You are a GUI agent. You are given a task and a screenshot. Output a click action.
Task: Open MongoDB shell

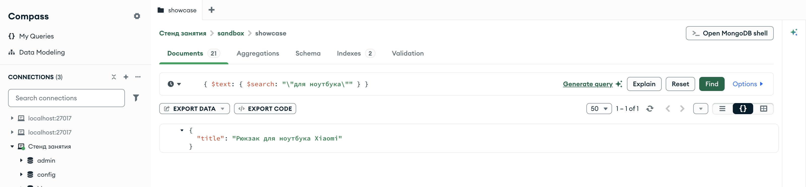[x=729, y=33]
